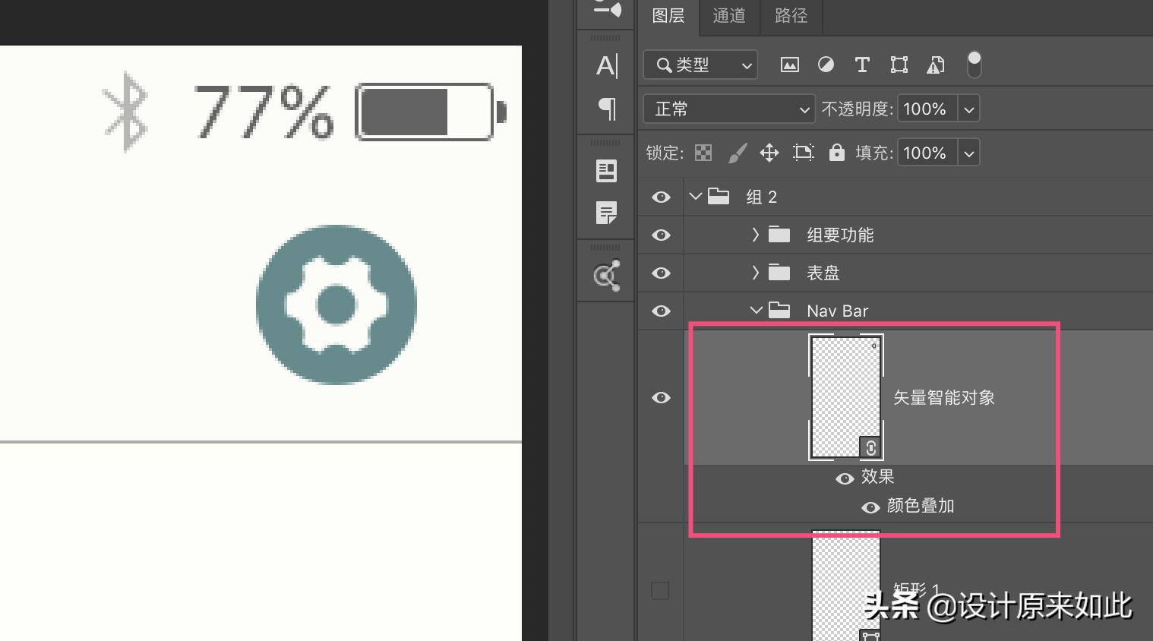Open the Libraries panel icon

pos(606,276)
